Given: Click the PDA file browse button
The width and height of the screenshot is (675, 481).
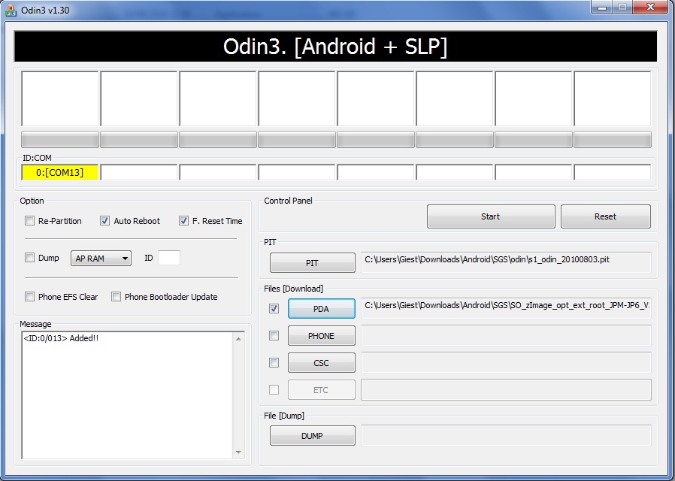Looking at the screenshot, I should click(x=322, y=309).
